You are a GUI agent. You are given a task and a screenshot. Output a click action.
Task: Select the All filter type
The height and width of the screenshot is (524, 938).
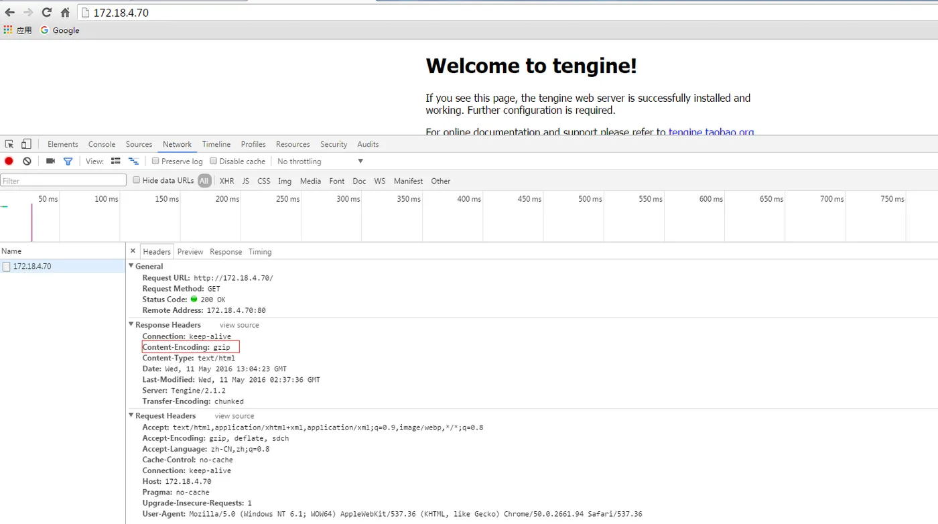(204, 181)
